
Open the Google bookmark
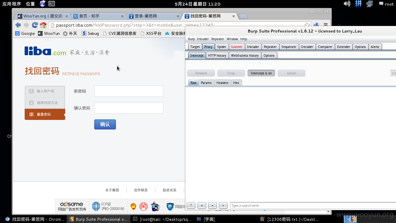click(25, 33)
